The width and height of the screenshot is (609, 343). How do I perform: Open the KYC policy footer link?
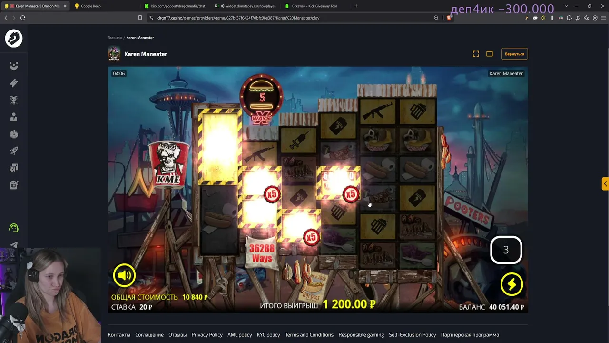[x=268, y=335]
